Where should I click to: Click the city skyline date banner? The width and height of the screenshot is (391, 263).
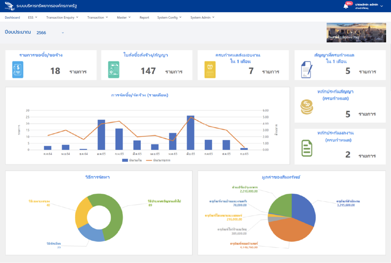[x=356, y=33]
